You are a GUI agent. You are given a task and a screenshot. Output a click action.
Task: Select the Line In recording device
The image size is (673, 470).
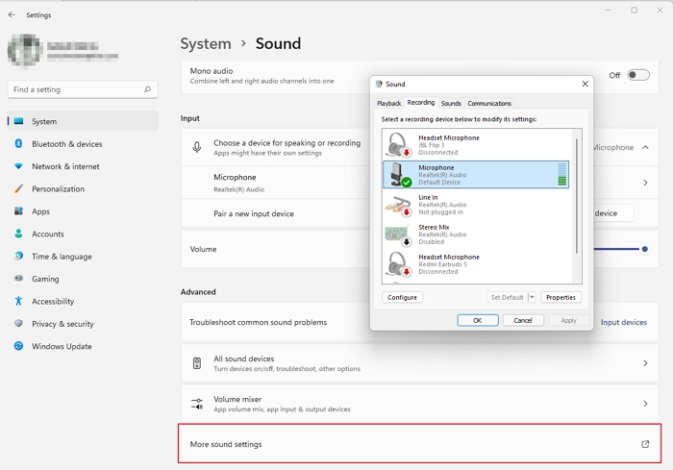point(476,205)
